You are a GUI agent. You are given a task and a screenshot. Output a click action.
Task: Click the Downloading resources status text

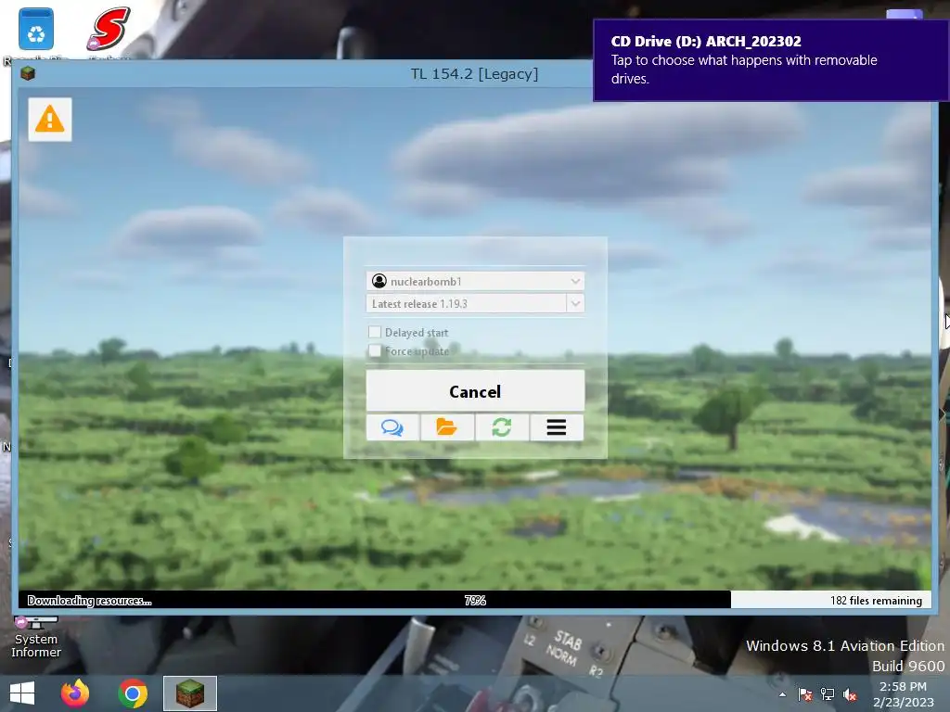(x=90, y=600)
